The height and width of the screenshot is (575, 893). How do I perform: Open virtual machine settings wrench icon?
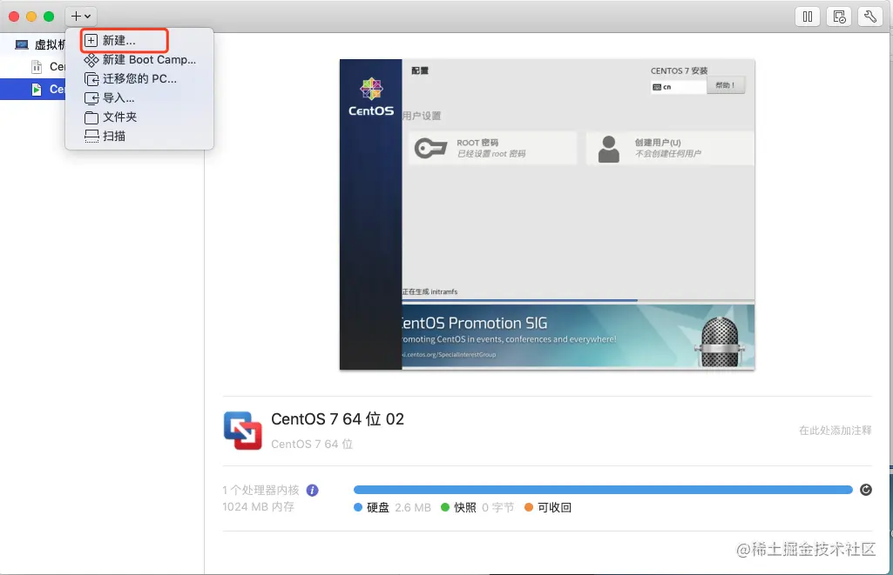point(870,17)
